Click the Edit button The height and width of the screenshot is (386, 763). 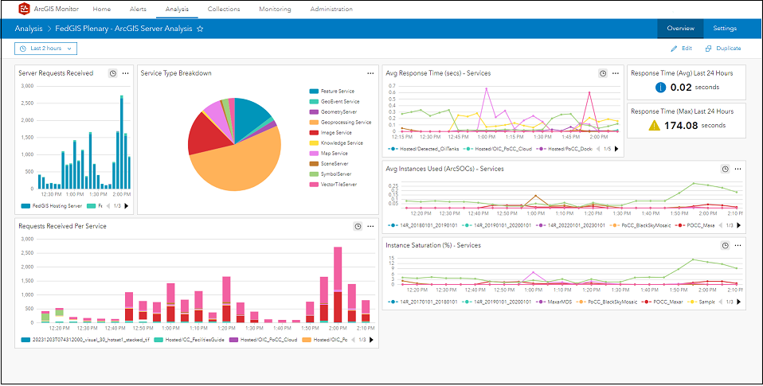click(x=681, y=49)
